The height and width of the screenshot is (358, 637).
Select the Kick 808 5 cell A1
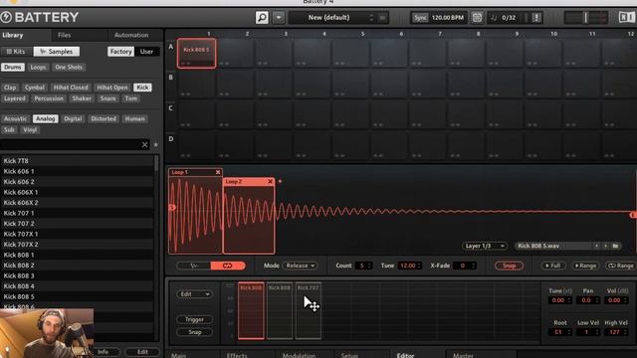(197, 53)
